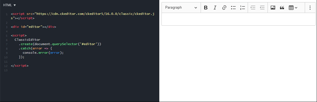This screenshot has width=317, height=102.
Task: Open the HTML panel language dropdown arrow
Action: pyautogui.click(x=15, y=5)
